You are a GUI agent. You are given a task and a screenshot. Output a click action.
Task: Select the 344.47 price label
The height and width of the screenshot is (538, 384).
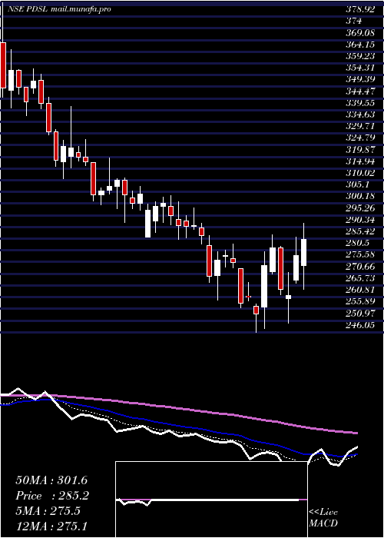point(360,91)
